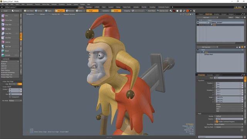This screenshot has height=139, width=247.
Task: Select the Pen Slice tool
Action: 10,29
